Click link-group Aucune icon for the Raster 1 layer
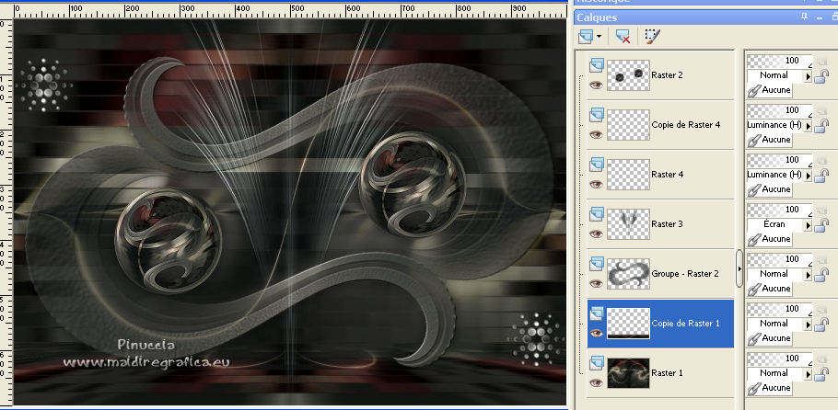 pos(754,388)
